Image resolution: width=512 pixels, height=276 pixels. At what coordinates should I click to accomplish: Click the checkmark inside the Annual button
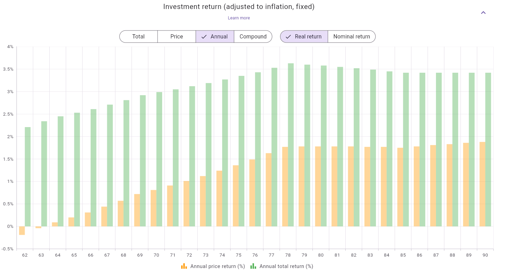(x=204, y=36)
